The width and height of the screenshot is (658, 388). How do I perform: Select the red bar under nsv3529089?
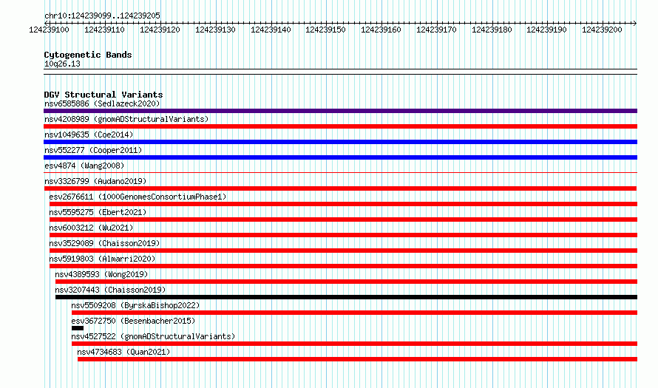tap(343, 251)
